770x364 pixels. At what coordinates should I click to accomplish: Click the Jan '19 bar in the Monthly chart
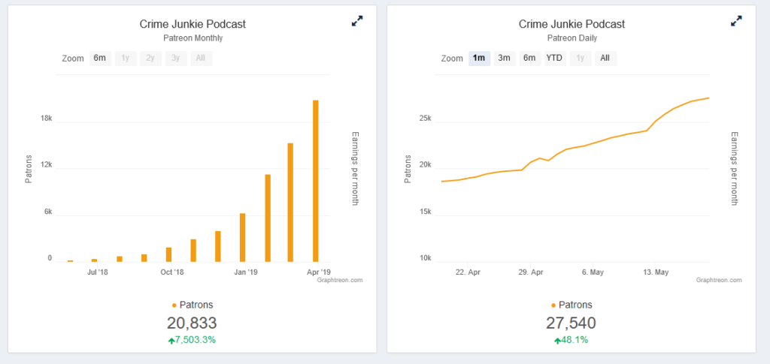click(x=242, y=238)
